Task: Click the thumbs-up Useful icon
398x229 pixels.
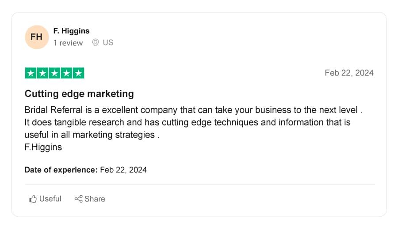Action: tap(33, 199)
